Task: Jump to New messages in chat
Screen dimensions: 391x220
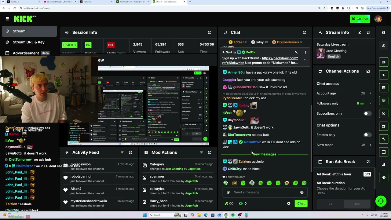Action: 265,154
